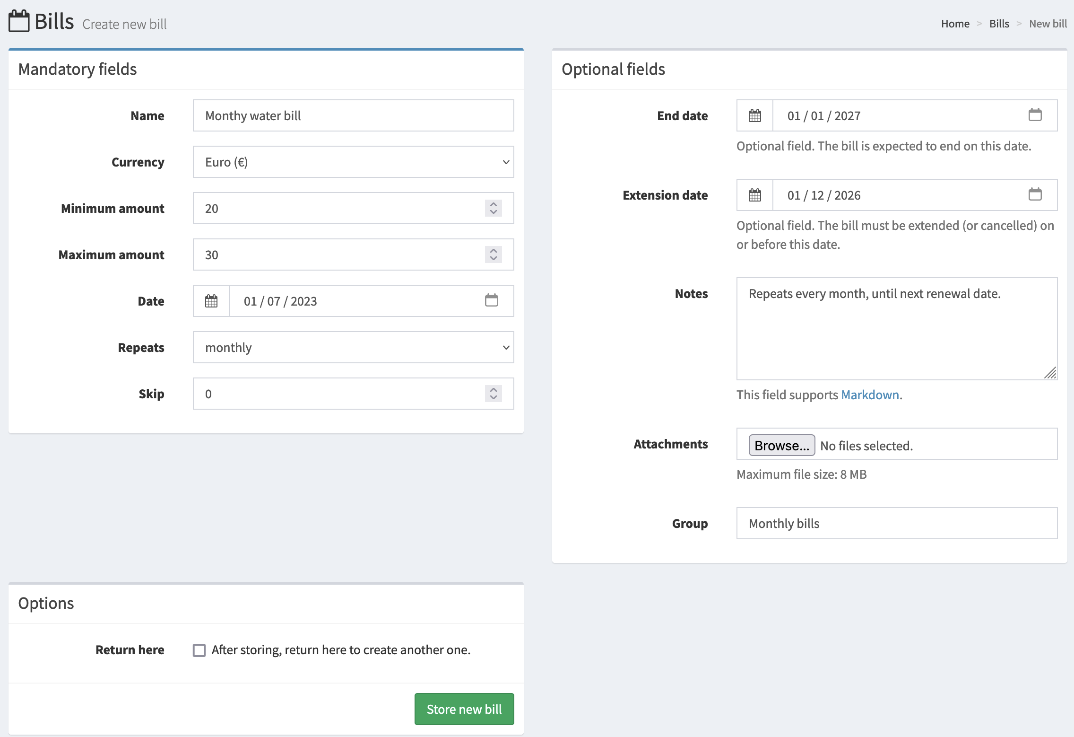The height and width of the screenshot is (737, 1074).
Task: Decrease Maximum amount using the stepper
Action: pos(493,258)
